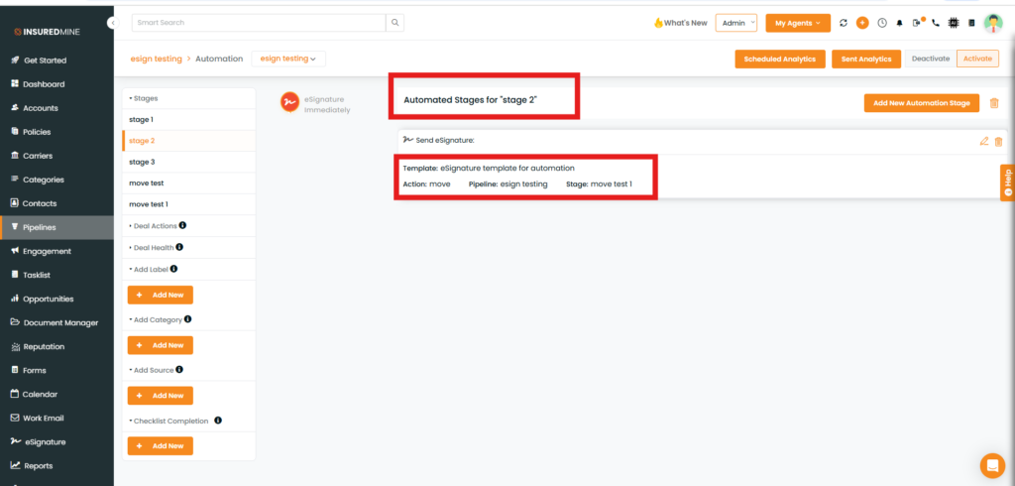
Task: Click the search magnifier icon
Action: tap(395, 22)
